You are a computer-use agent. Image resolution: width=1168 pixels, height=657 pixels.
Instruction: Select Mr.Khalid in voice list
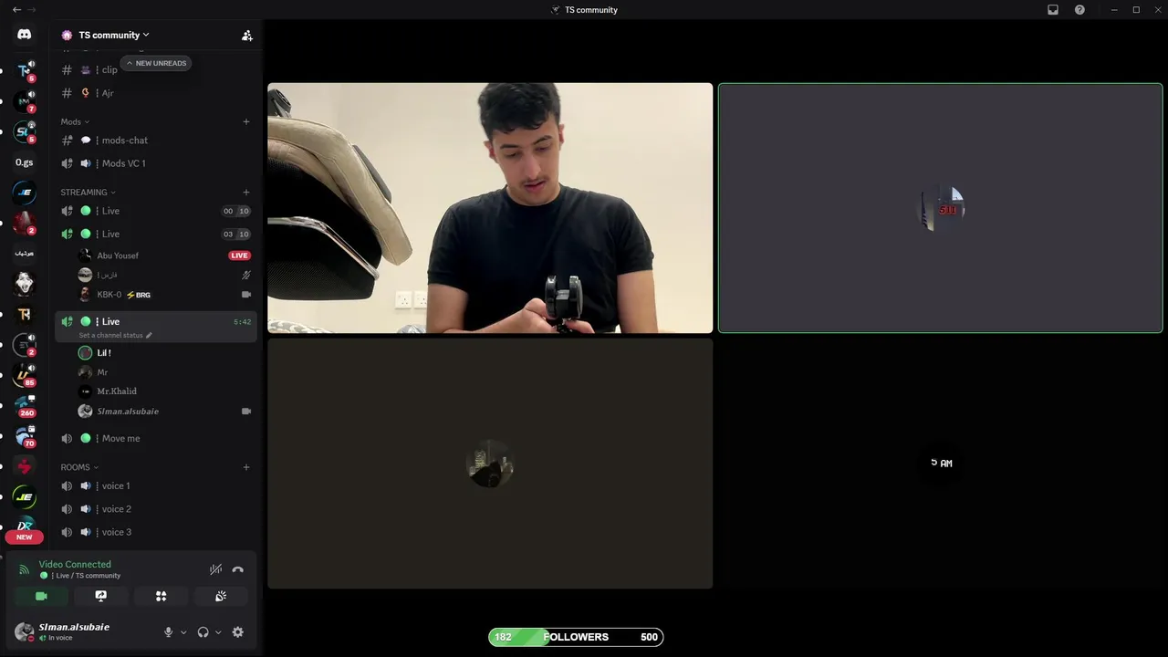coord(117,391)
